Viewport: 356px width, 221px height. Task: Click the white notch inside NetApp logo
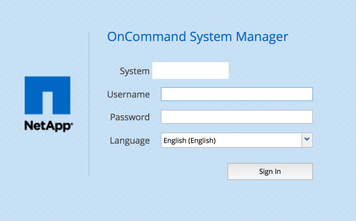coord(47,103)
